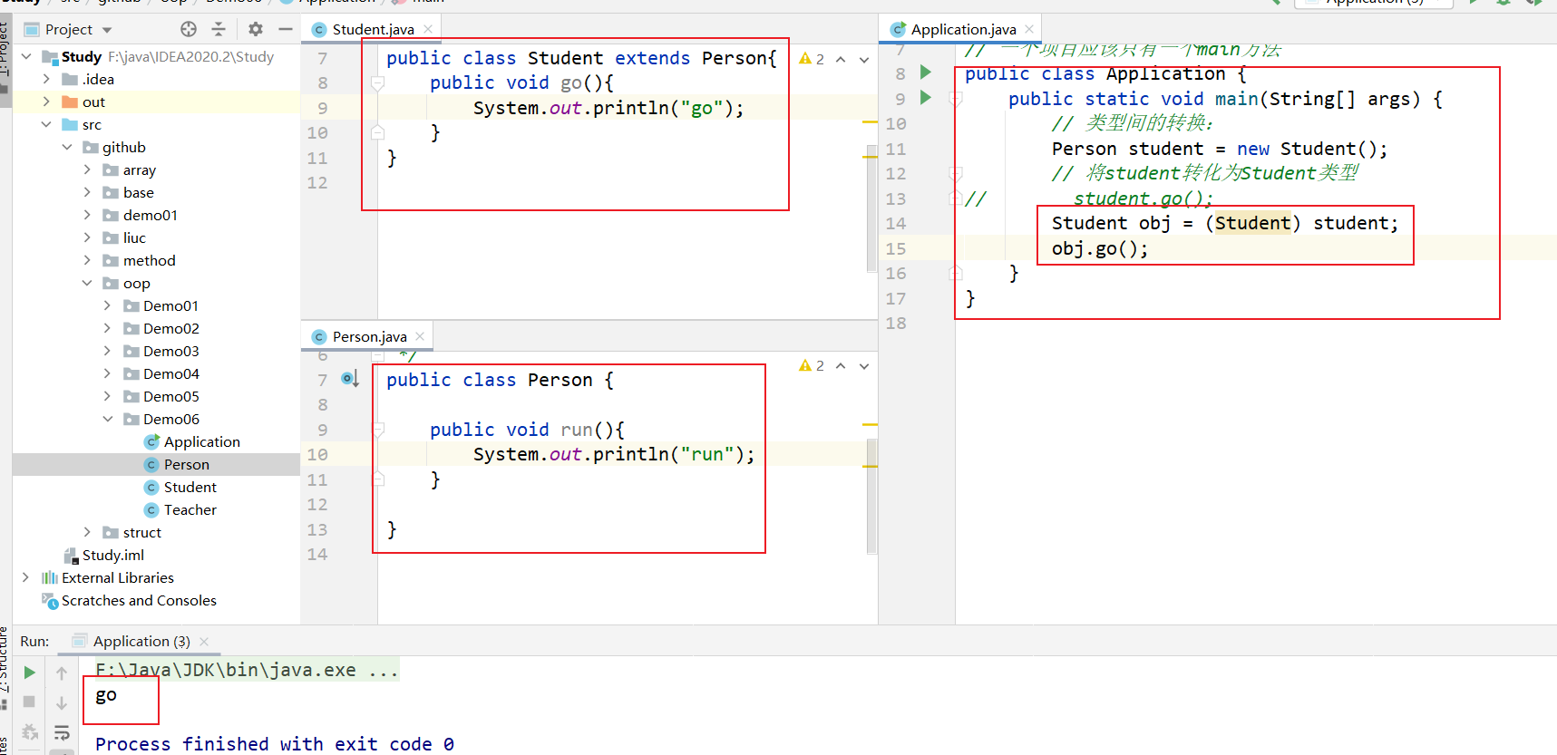Switch to the Application.java tab

pyautogui.click(x=962, y=29)
